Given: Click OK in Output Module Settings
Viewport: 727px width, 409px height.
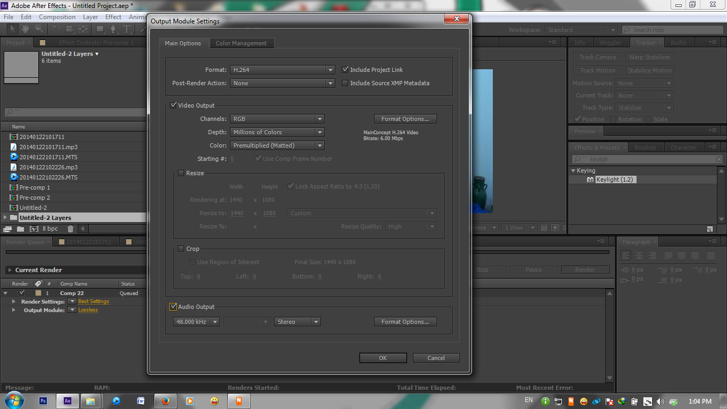Looking at the screenshot, I should [383, 358].
